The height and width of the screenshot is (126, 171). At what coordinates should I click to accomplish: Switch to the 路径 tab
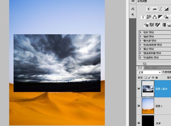tap(155, 68)
